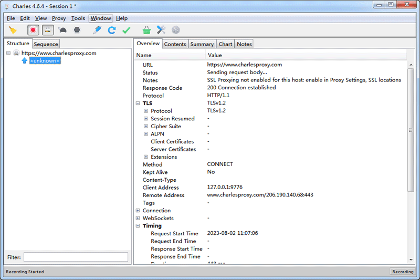Click the broom Clear Session icon
Image resolution: width=420 pixels, height=280 pixels.
point(13,30)
